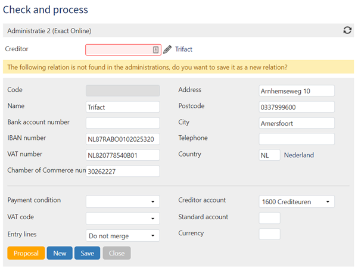The width and height of the screenshot is (358, 271).
Task: Open the Creditor account dropdown
Action: pyautogui.click(x=297, y=201)
